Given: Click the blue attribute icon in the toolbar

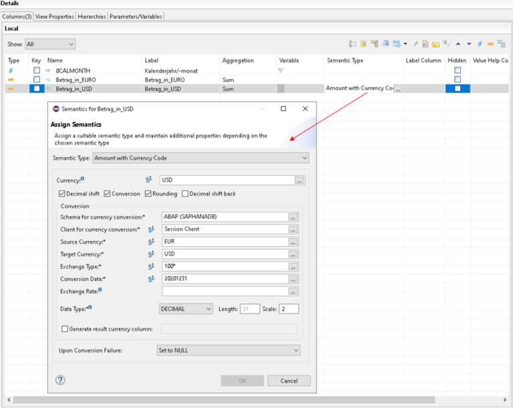Looking at the screenshot, I should [x=480, y=43].
